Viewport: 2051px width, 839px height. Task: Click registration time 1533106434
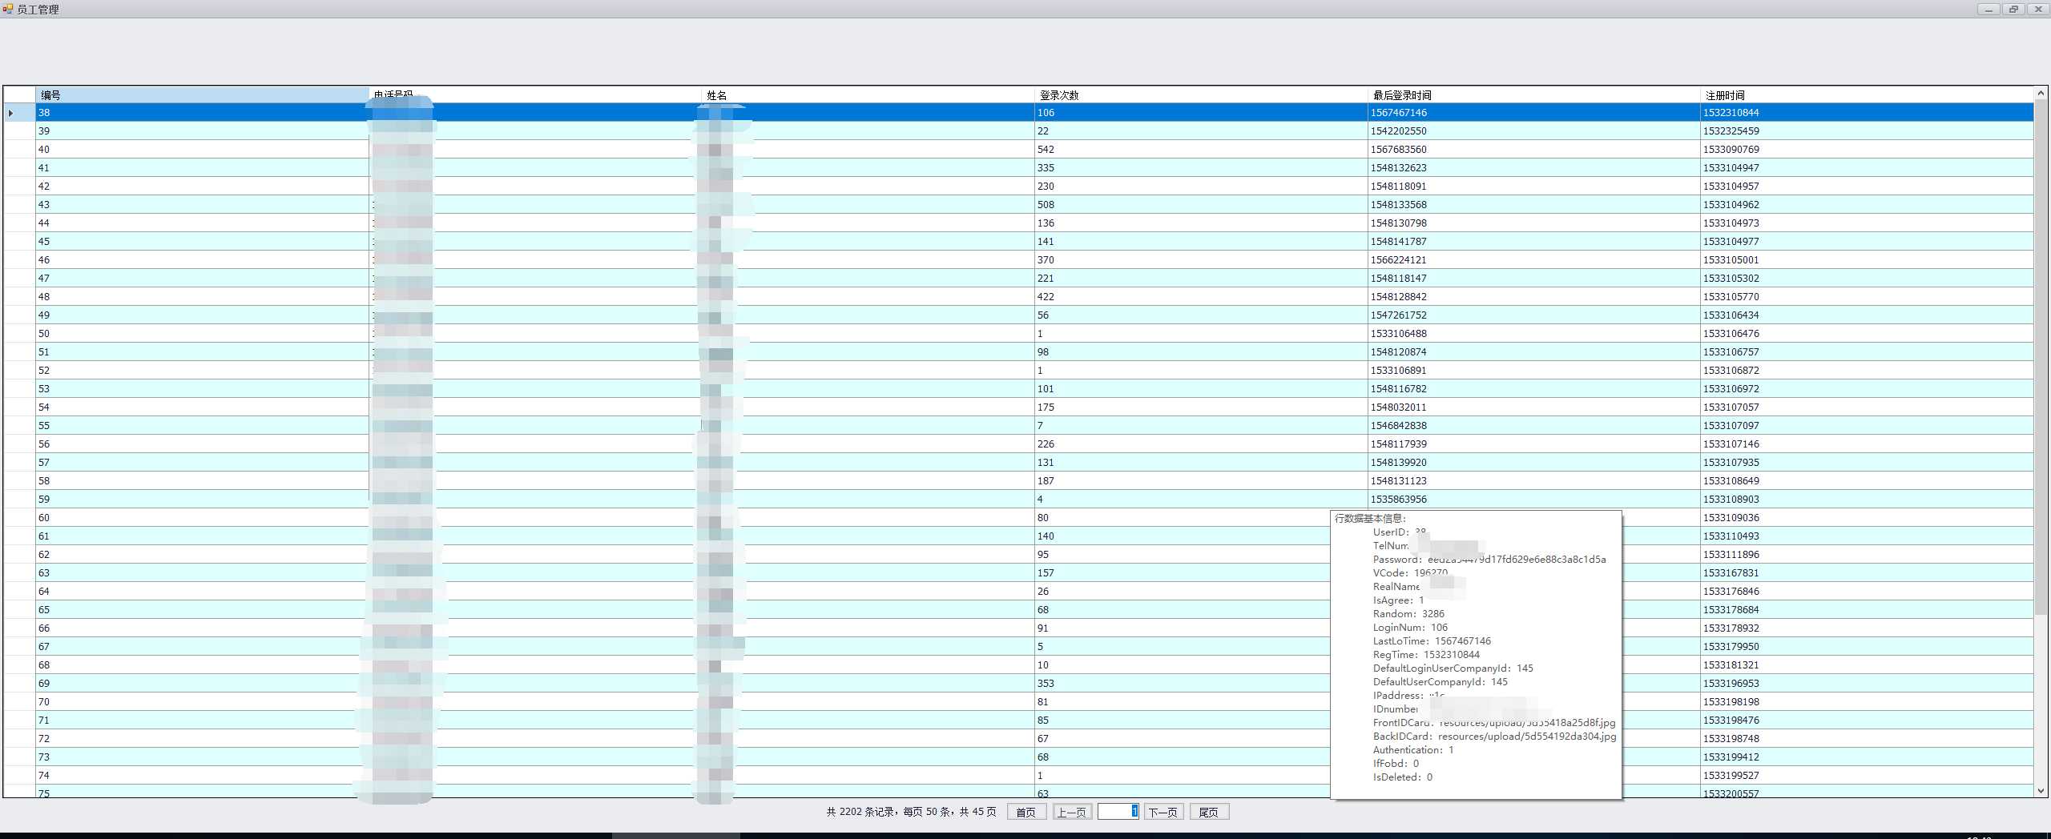click(x=1867, y=315)
